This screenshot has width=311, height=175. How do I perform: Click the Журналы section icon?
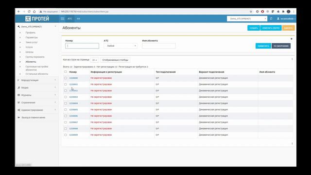(18, 95)
